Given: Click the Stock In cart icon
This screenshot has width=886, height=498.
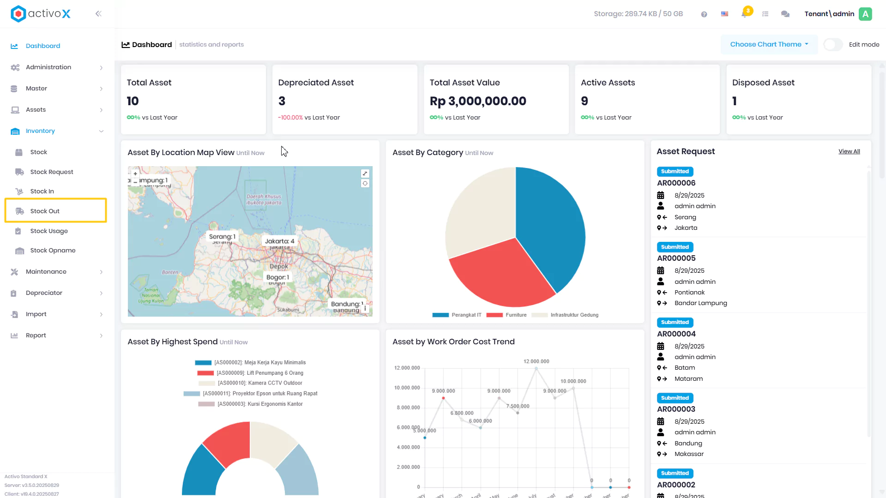Looking at the screenshot, I should 19,192.
